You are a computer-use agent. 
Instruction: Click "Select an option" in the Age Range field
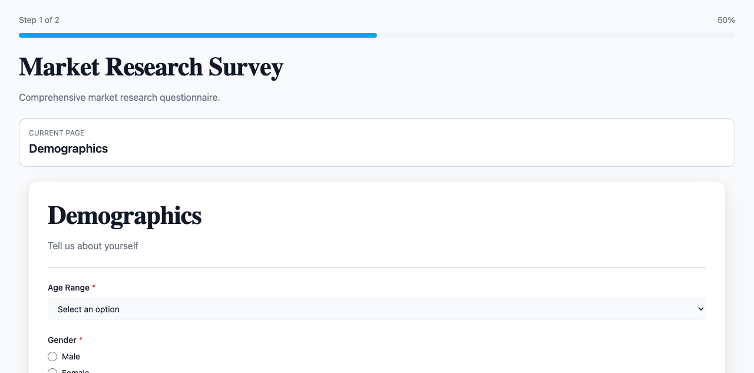(88, 309)
